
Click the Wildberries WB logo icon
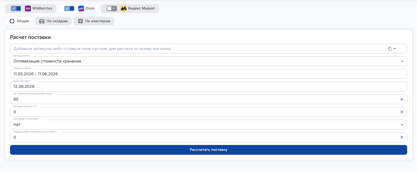point(28,8)
